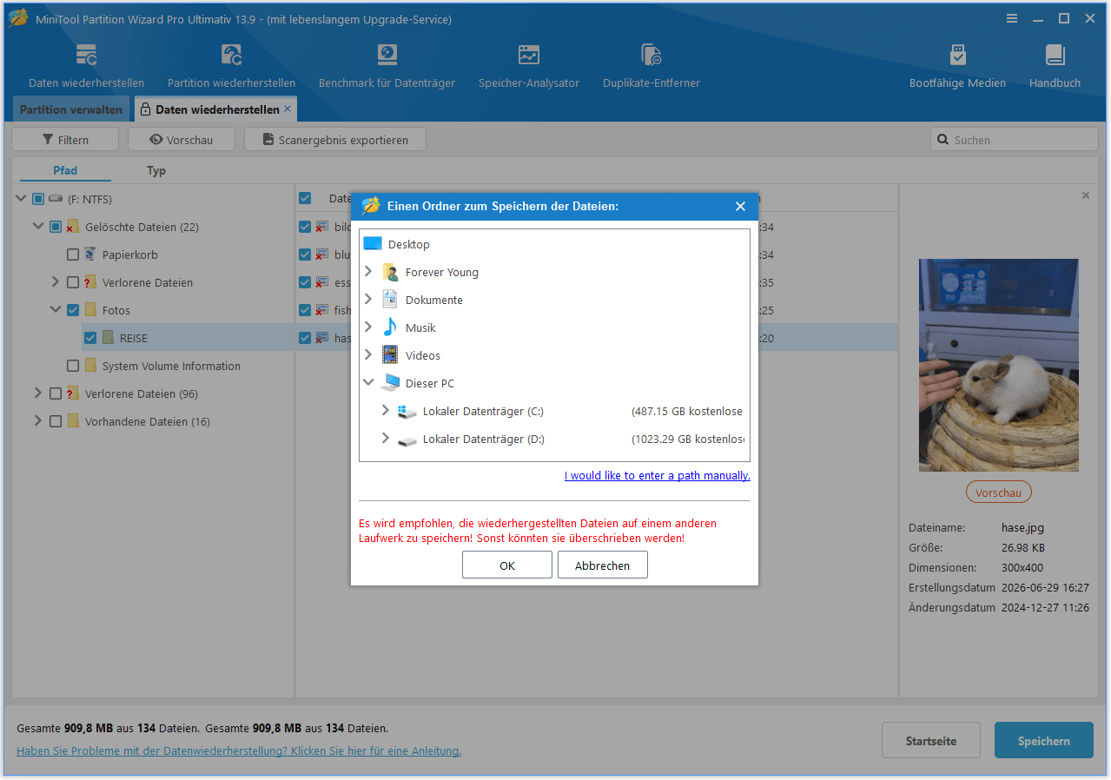Click orange Vorschau button under thumbnail
Viewport: 1111px width, 780px height.
999,492
